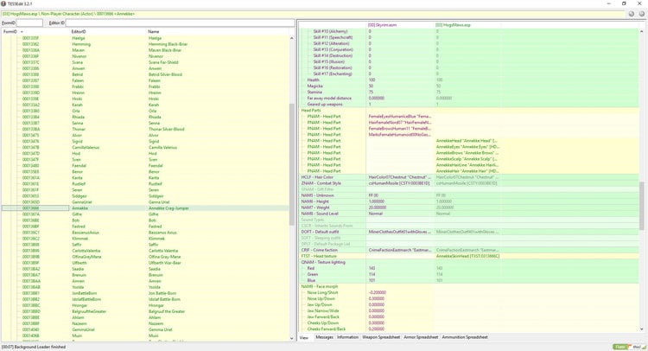
Task: Select the Carlotta Valentia record
Action: pyautogui.click(x=145, y=251)
